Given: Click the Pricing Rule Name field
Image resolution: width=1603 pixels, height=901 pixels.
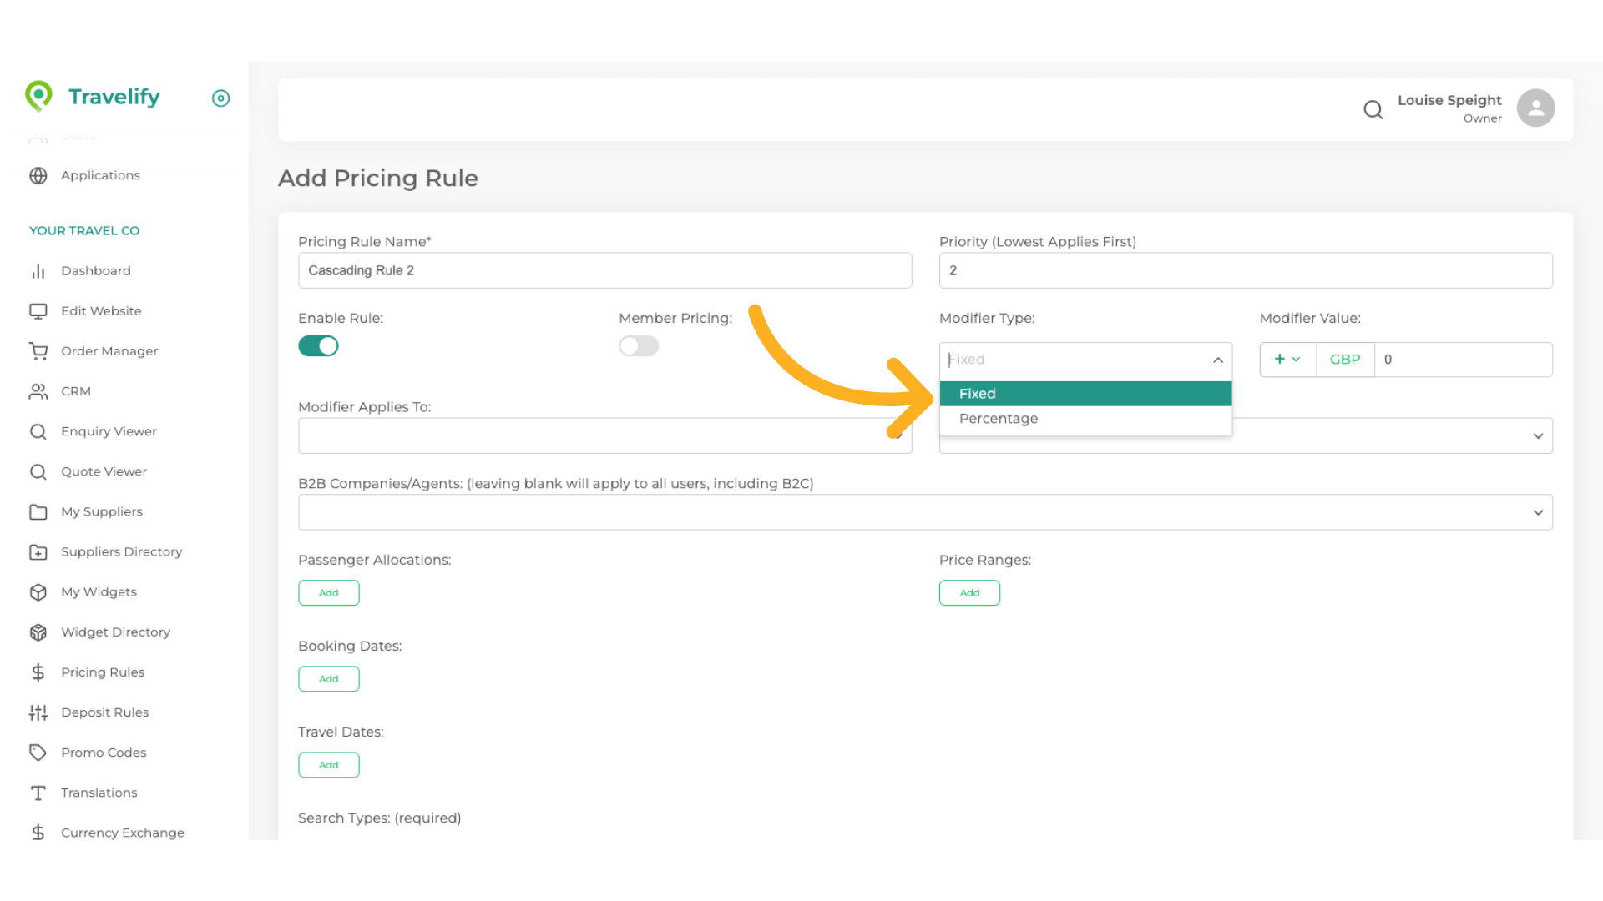Looking at the screenshot, I should (604, 271).
